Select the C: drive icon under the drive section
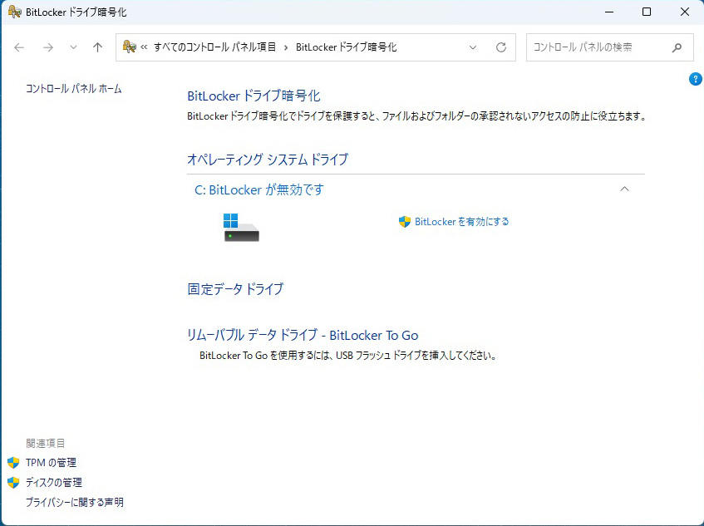 pyautogui.click(x=239, y=228)
